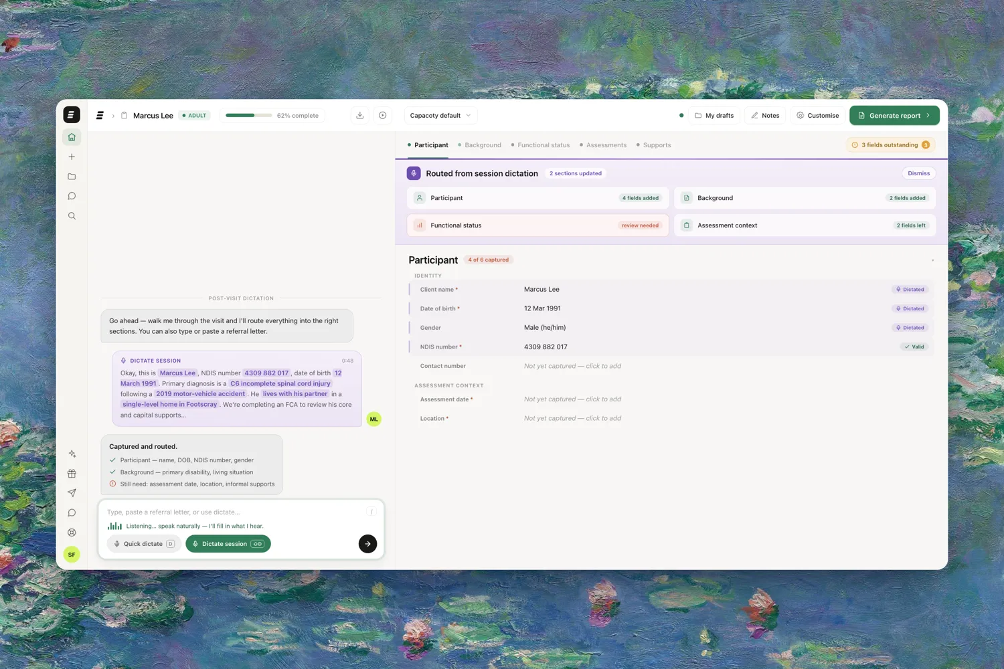Image resolution: width=1004 pixels, height=669 pixels.
Task: Open the Functional status card marked review needed
Action: 537,225
